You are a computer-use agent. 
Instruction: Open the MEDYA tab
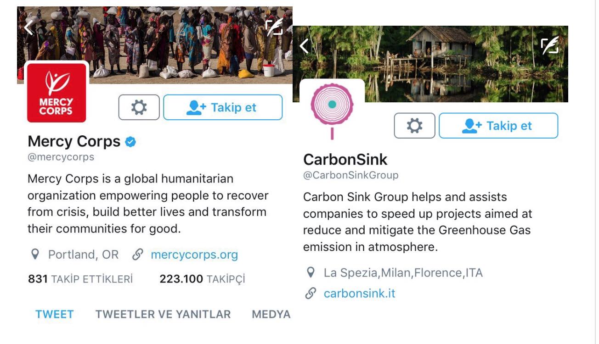271,314
